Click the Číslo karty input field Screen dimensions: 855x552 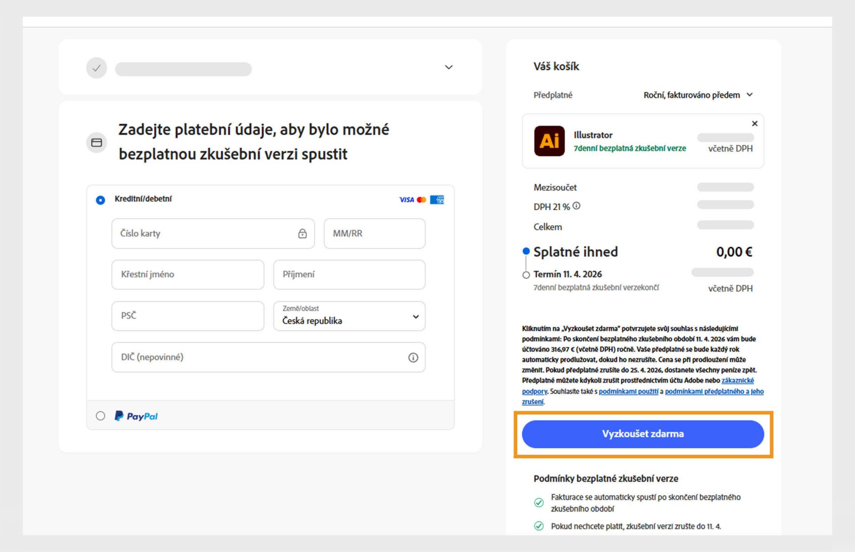click(x=200, y=233)
